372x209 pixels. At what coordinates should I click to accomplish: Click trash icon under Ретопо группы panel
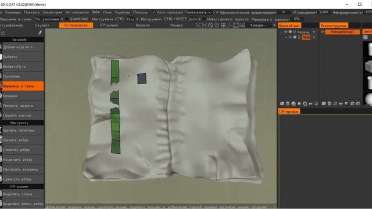pos(330,103)
